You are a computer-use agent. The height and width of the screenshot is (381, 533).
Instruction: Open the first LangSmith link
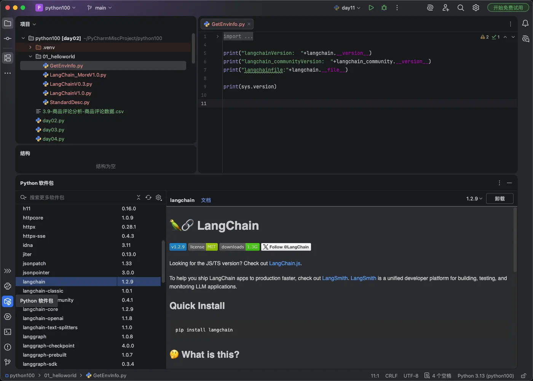335,278
